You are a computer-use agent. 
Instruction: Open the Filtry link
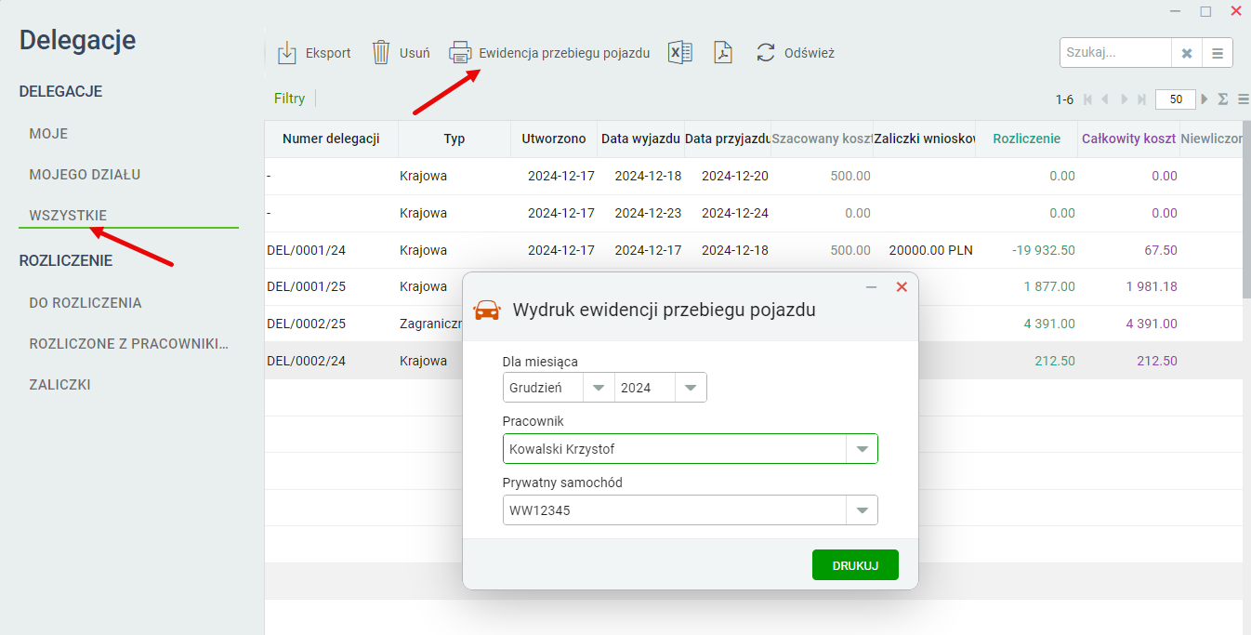click(289, 99)
